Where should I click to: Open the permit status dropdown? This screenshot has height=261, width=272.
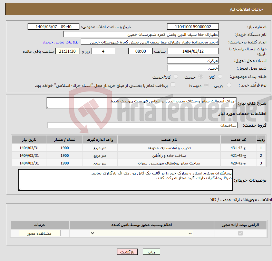click(x=142, y=233)
